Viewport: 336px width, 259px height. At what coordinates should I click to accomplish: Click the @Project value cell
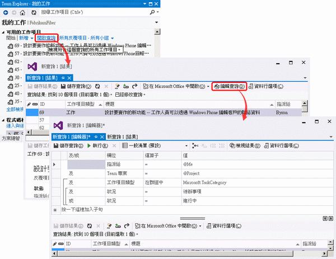click(258, 173)
